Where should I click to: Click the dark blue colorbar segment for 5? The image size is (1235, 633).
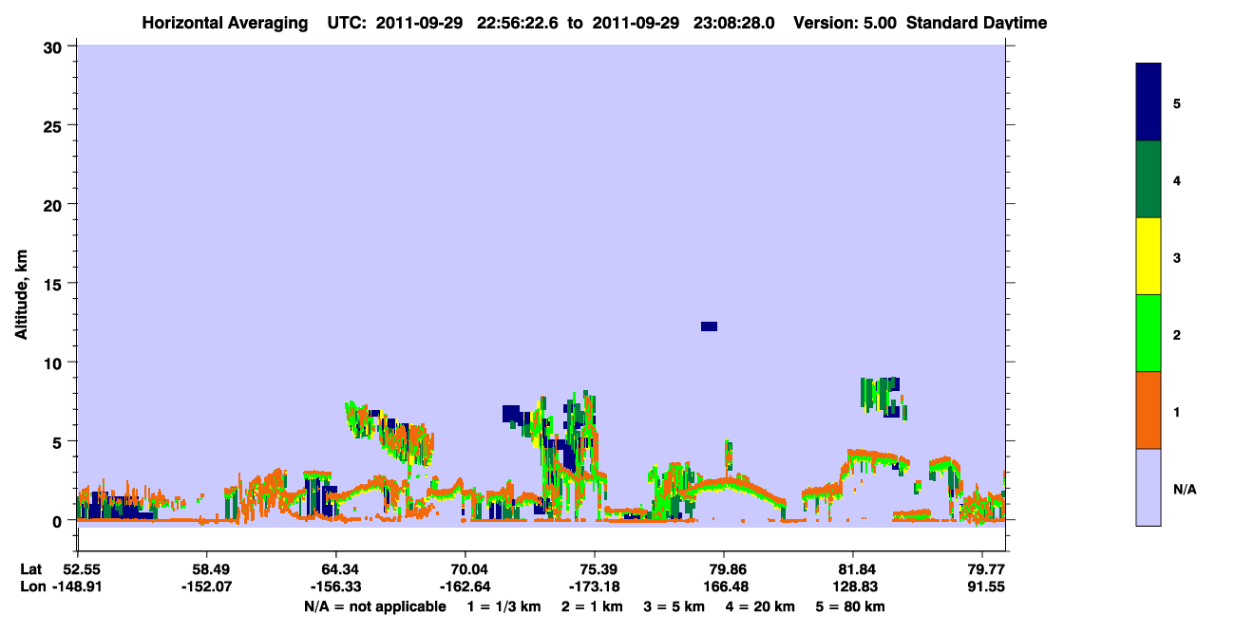[x=1149, y=102]
